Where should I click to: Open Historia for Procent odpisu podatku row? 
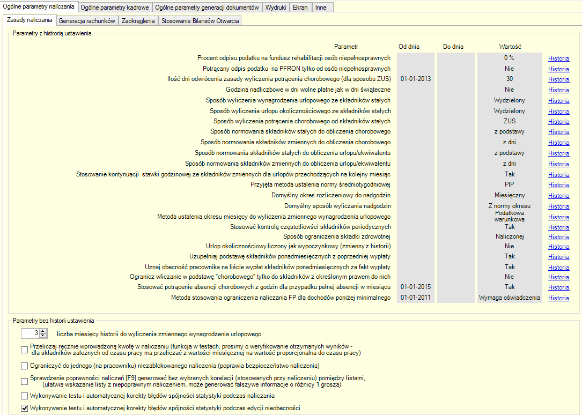point(558,58)
